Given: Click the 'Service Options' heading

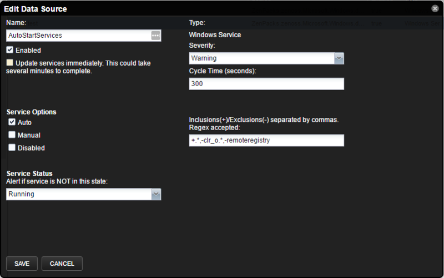Looking at the screenshot, I should coord(32,112).
